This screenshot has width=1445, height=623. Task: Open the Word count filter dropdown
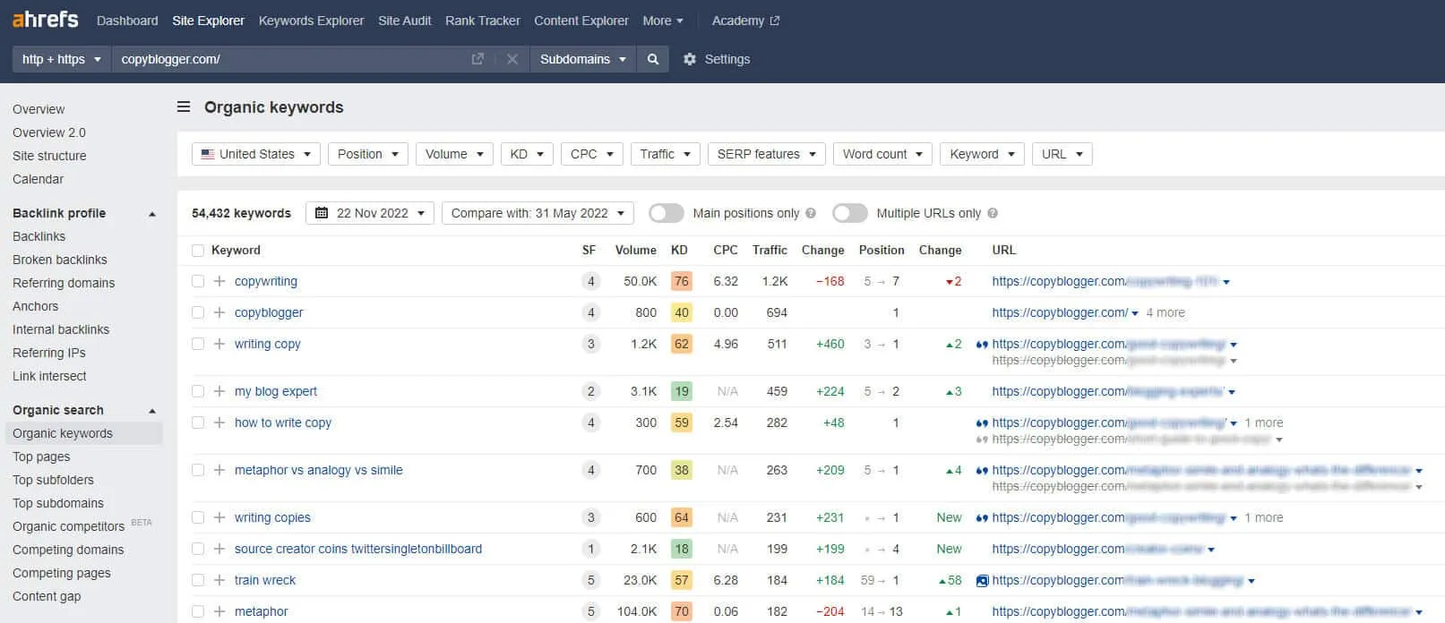(x=882, y=154)
